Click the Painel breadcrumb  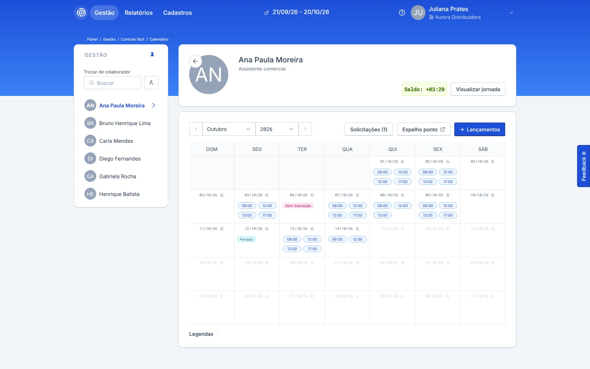(x=92, y=39)
